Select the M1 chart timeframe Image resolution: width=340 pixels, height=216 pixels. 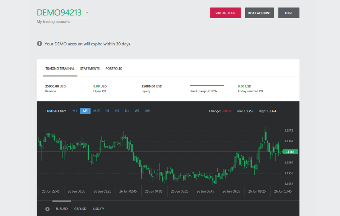(x=75, y=111)
